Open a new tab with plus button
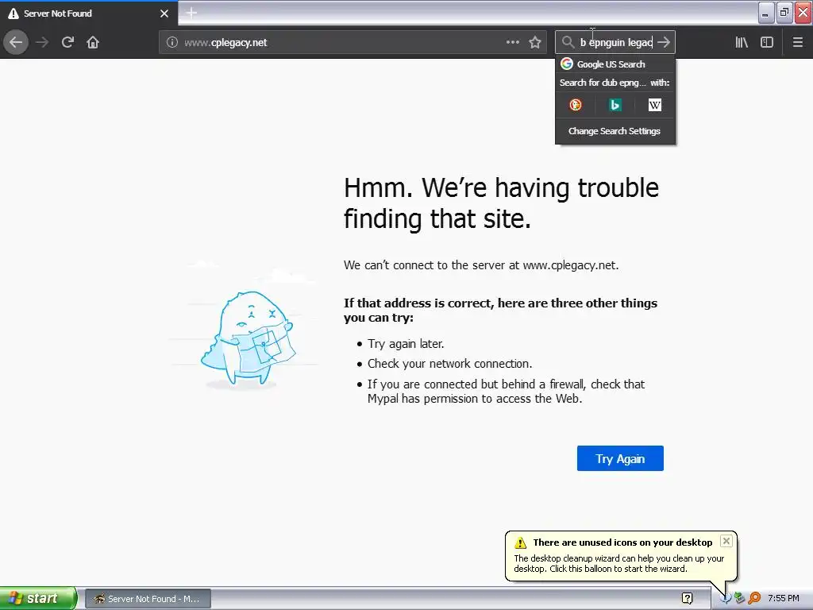Viewport: 813px width, 610px height. point(191,13)
